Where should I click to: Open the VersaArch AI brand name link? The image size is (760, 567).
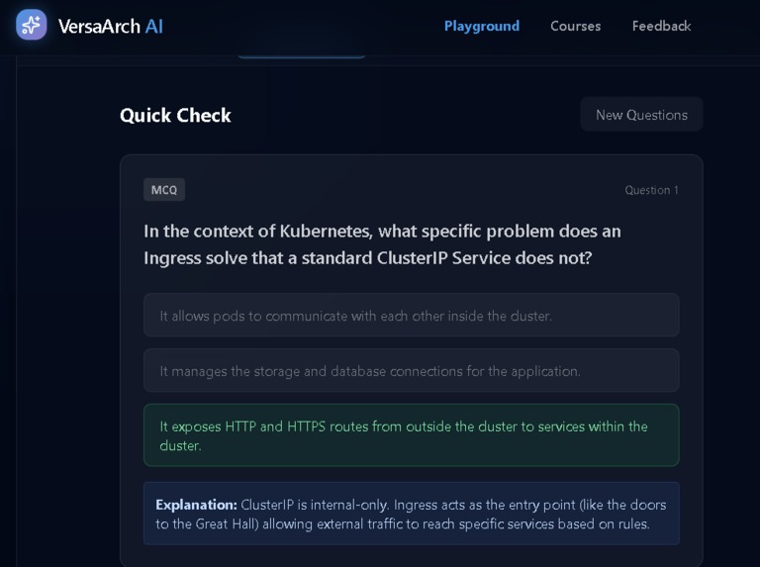111,26
